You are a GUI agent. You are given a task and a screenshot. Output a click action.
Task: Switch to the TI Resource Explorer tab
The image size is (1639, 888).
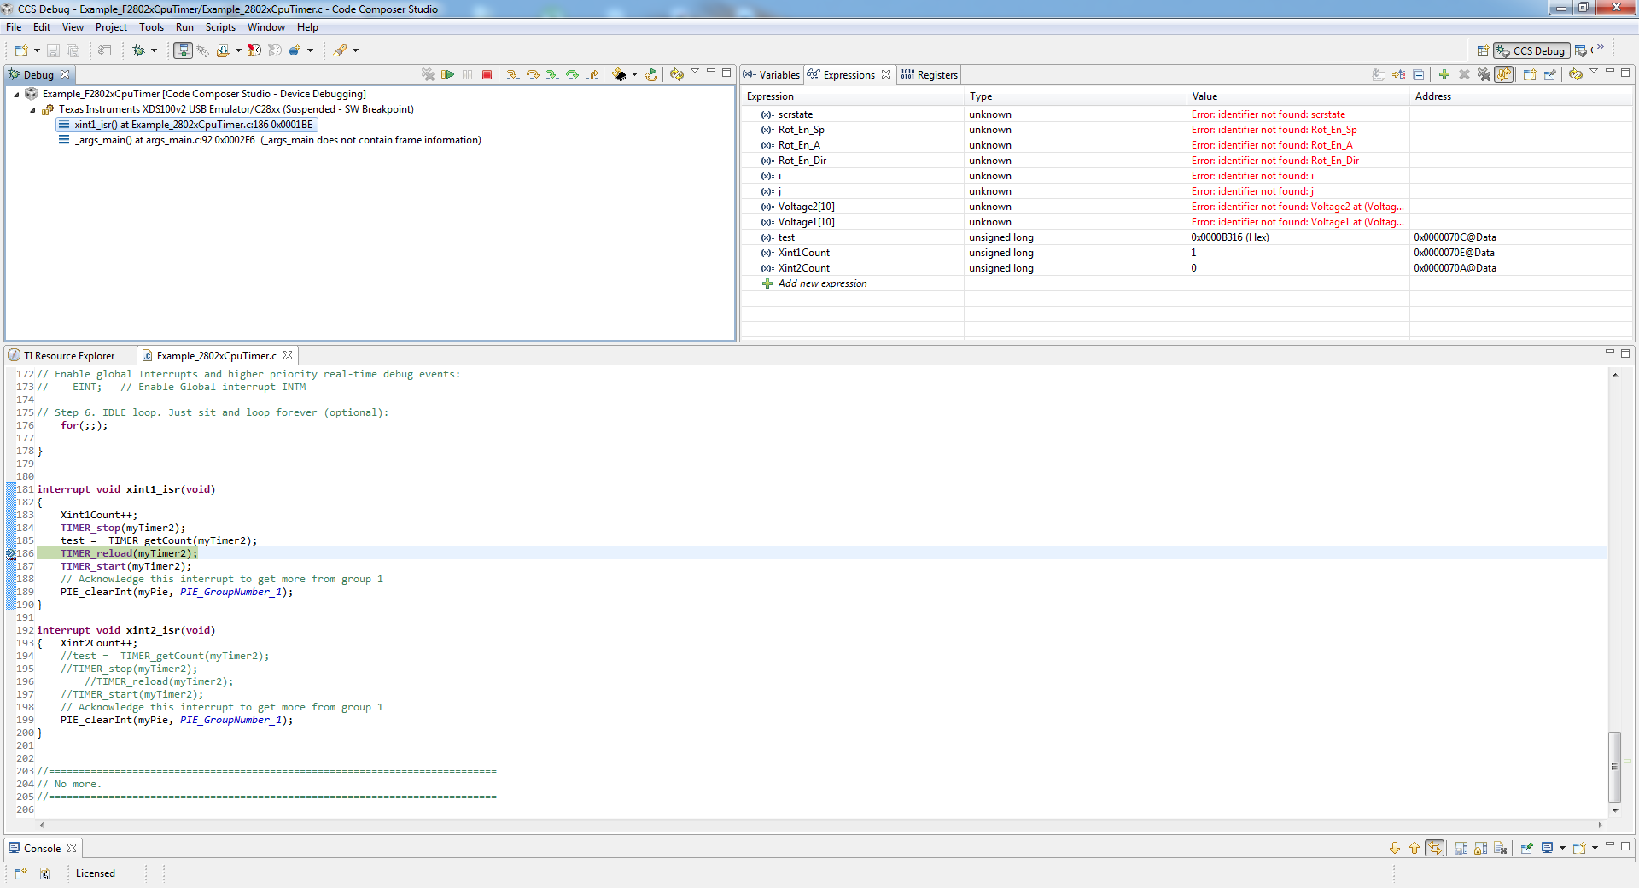(68, 355)
